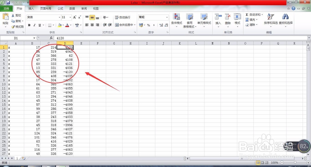Click the Comma Style icon
This screenshot has height=167, width=311.
[154, 25]
